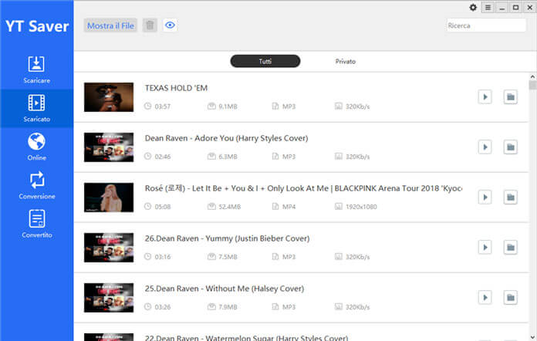This screenshot has width=537, height=341.
Task: Select the Rosé Let It Be title
Action: [x=303, y=188]
